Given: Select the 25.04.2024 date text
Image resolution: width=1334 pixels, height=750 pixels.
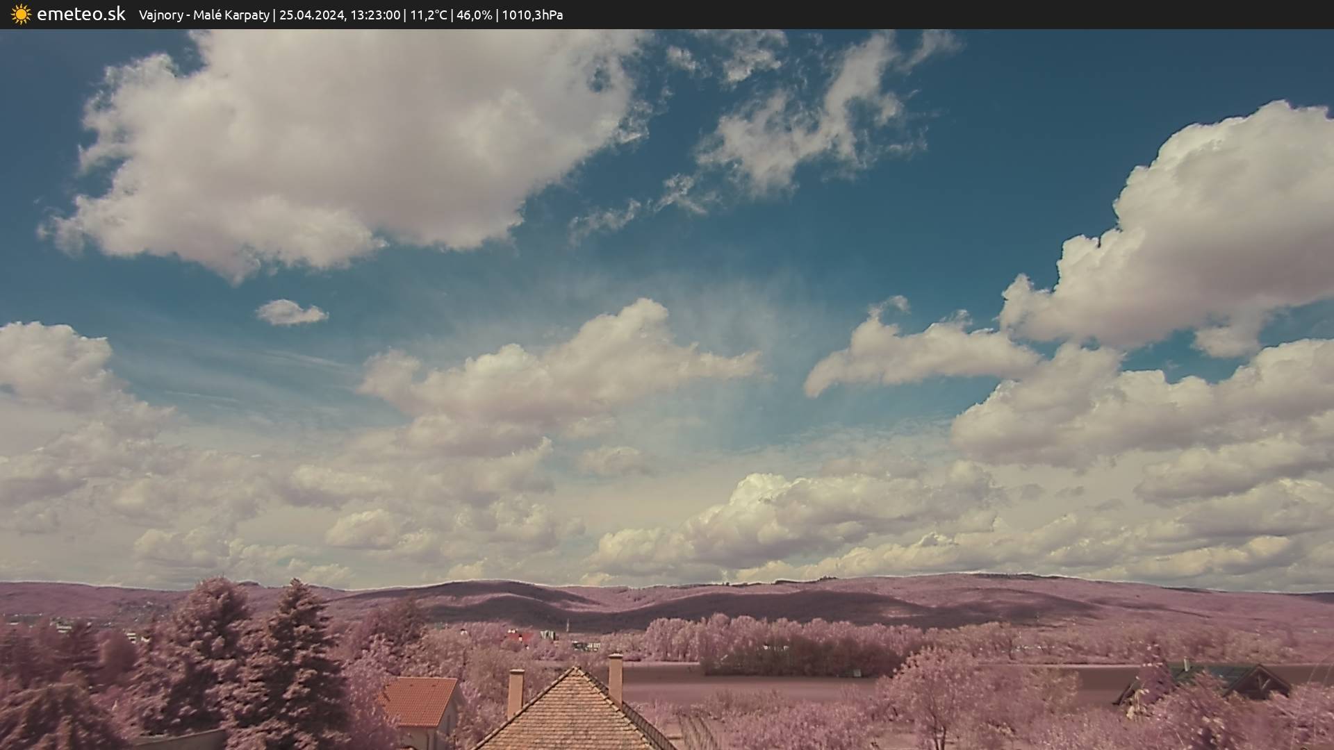Looking at the screenshot, I should (312, 15).
